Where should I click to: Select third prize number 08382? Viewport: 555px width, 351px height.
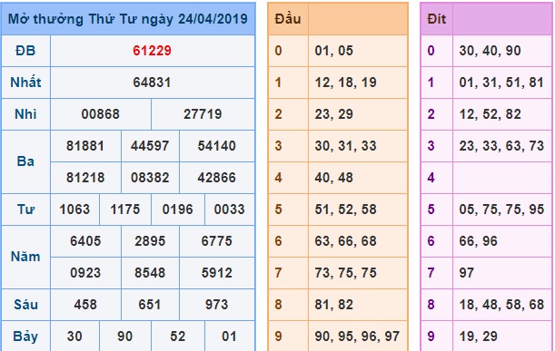tap(150, 178)
